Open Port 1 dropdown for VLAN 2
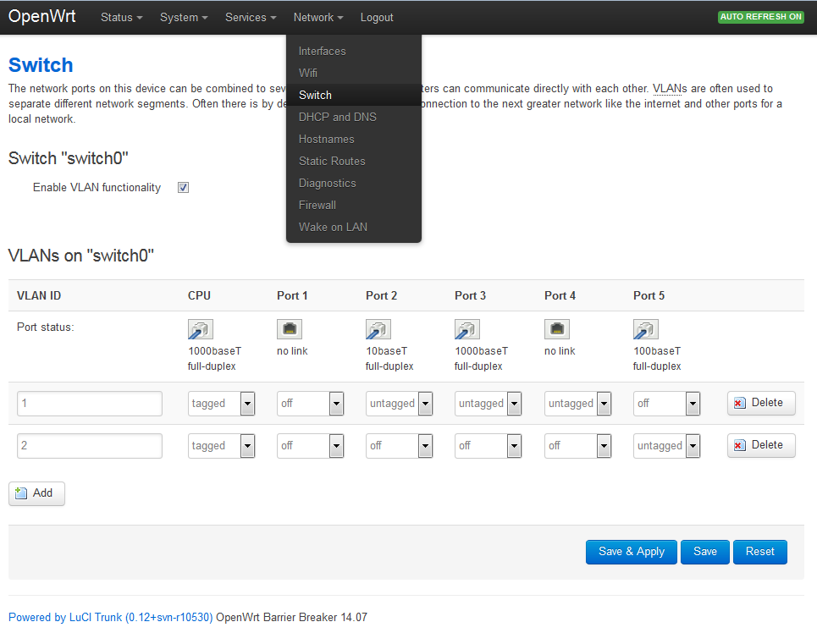The height and width of the screenshot is (633, 817). click(311, 446)
